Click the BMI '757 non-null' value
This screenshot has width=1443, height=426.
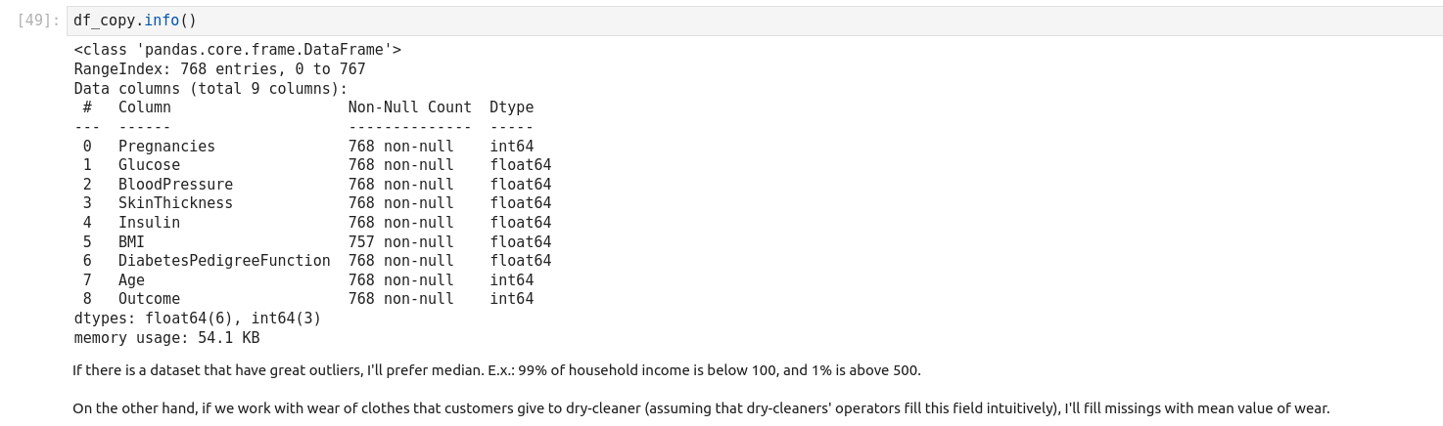point(400,241)
